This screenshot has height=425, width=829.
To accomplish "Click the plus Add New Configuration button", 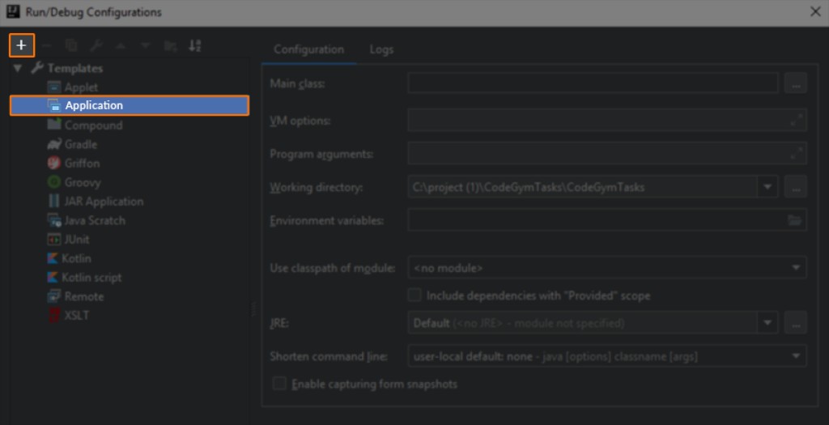I will (x=22, y=46).
